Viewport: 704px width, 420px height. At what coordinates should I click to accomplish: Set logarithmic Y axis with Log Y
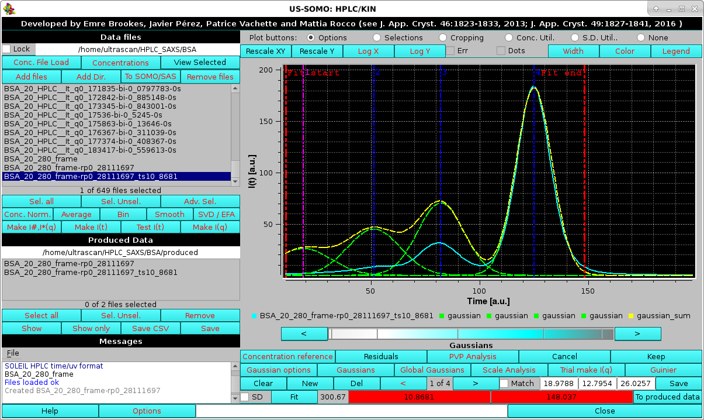419,51
